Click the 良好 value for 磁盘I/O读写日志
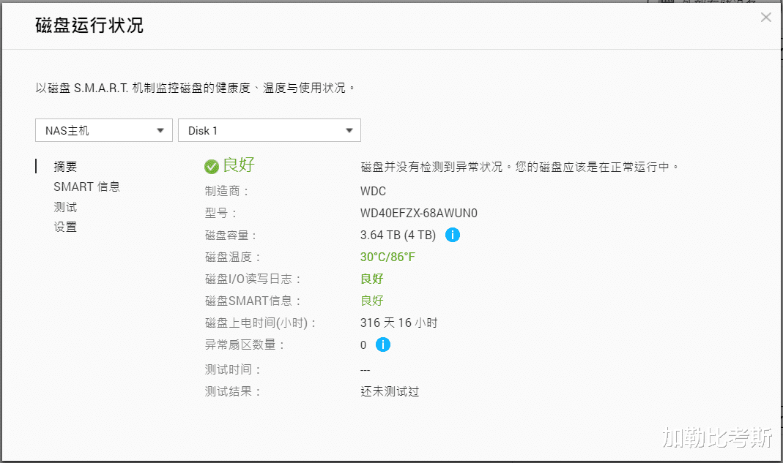783x463 pixels. coord(372,279)
